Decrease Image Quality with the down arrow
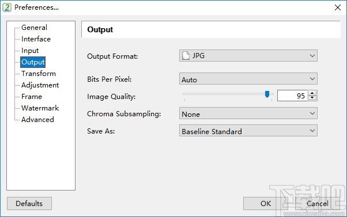The image size is (347, 217). (x=312, y=98)
